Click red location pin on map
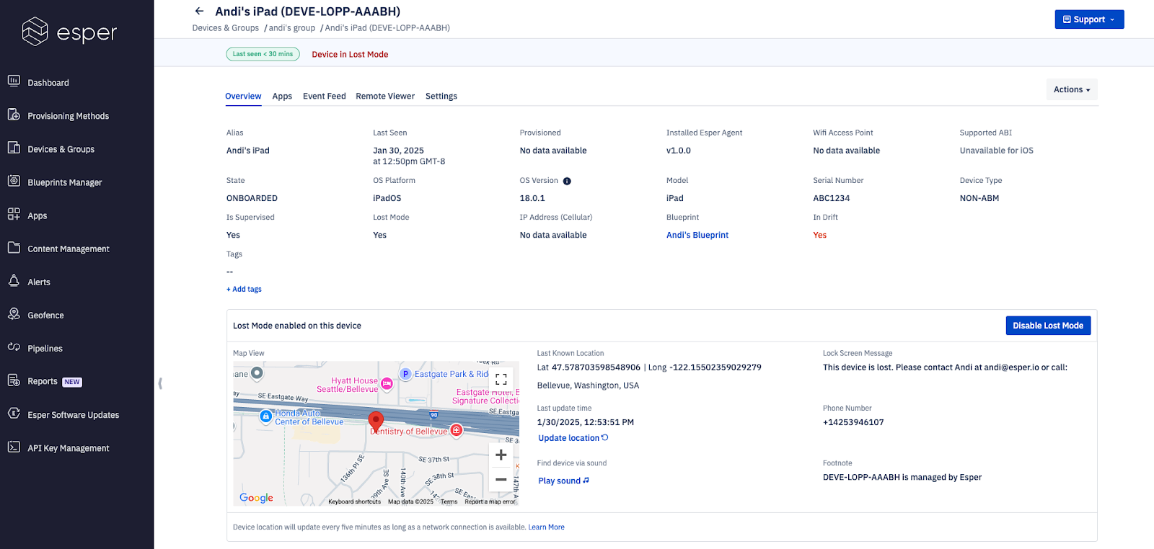The height and width of the screenshot is (549, 1154). [x=376, y=421]
